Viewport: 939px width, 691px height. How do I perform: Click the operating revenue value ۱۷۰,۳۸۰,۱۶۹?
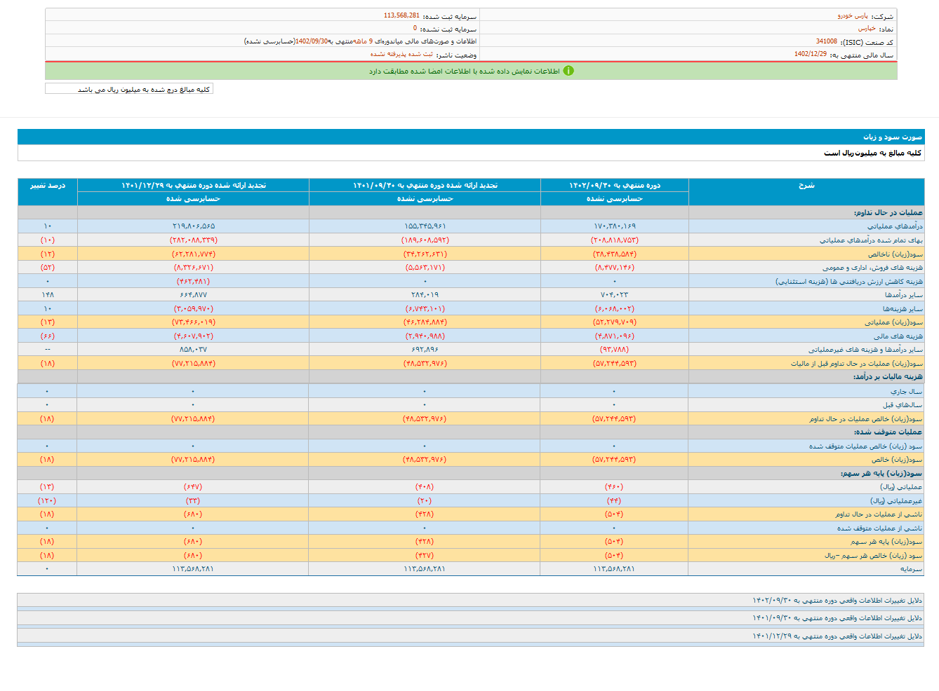[614, 226]
